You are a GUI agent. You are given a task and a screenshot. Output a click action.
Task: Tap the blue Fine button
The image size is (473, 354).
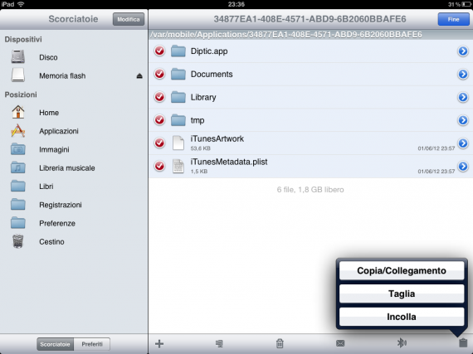pyautogui.click(x=453, y=19)
